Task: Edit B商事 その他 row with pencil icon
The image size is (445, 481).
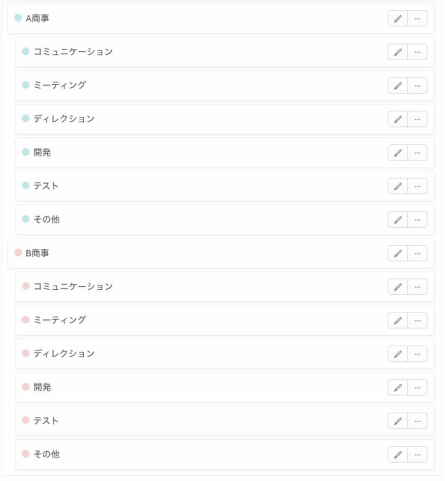Action: point(398,454)
